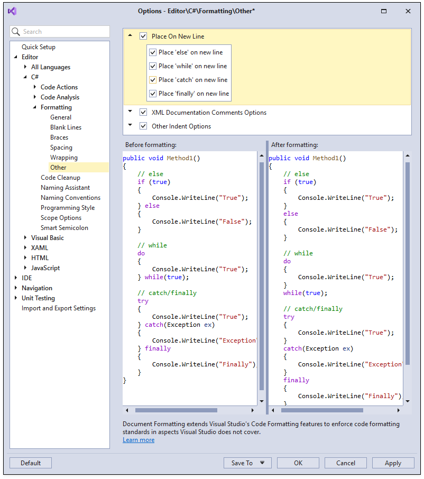
Task: Toggle XML Documentation Comments Options checkbox
Action: [x=143, y=112]
